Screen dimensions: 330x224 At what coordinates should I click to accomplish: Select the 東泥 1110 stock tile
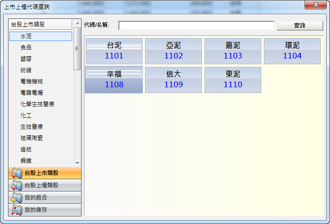click(233, 80)
